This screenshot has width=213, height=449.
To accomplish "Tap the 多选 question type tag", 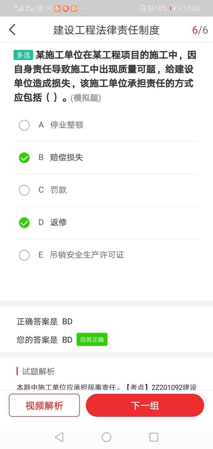I will pyautogui.click(x=23, y=55).
